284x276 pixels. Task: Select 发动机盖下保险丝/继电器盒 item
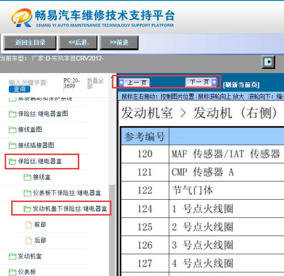tap(70, 209)
